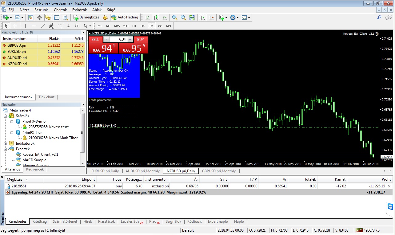Pick the Fibonacci retracement drawing tool
Image resolution: width=395 pixels, height=235 pixels.
point(60,26)
